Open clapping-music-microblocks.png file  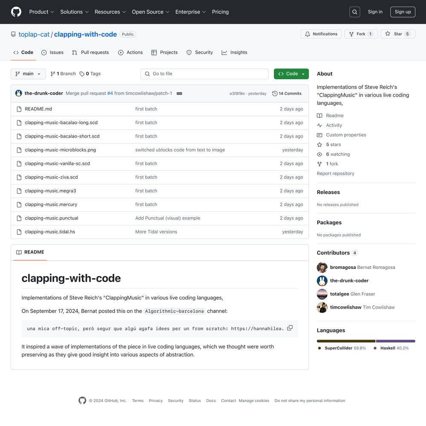coord(60,150)
